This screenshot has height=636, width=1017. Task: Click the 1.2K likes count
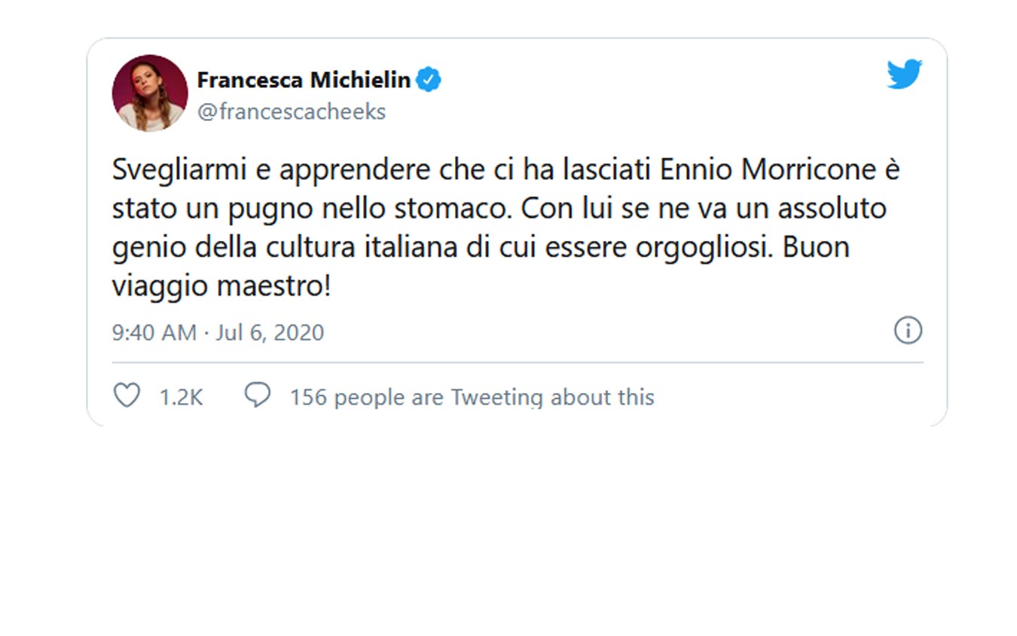point(181,397)
